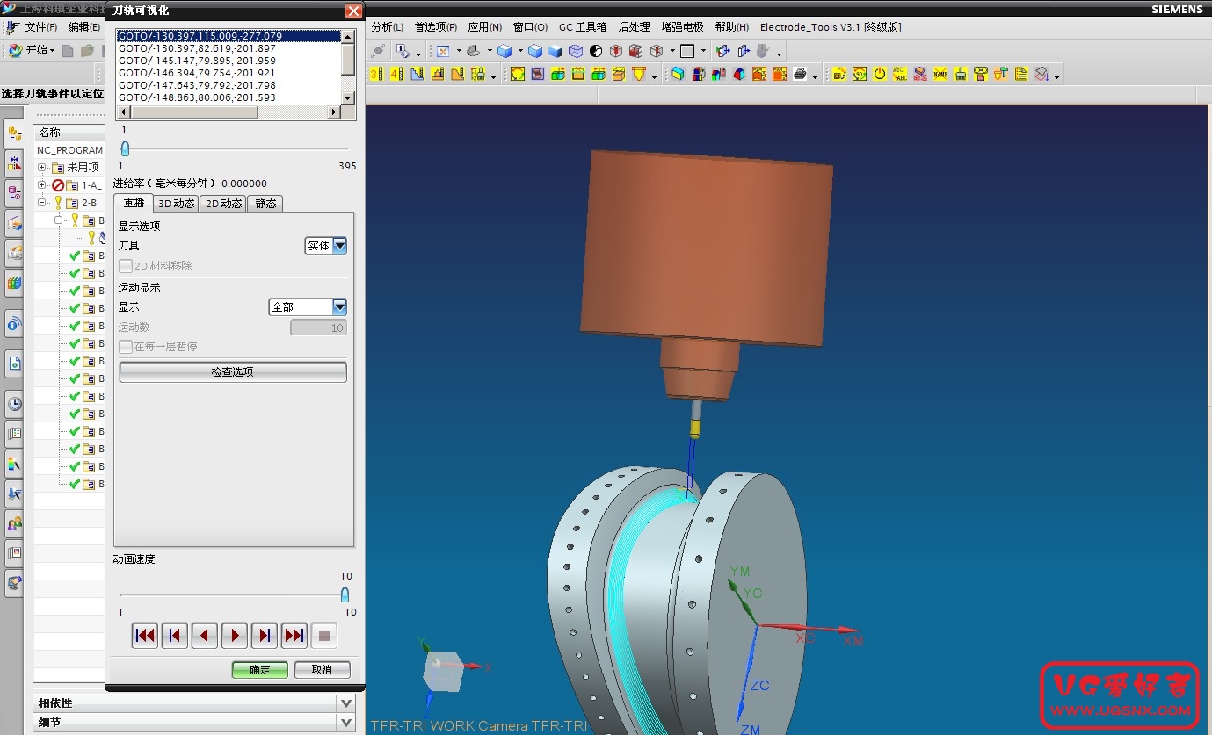Open the 开始 start dropdown menu
The image size is (1212, 735).
point(32,51)
